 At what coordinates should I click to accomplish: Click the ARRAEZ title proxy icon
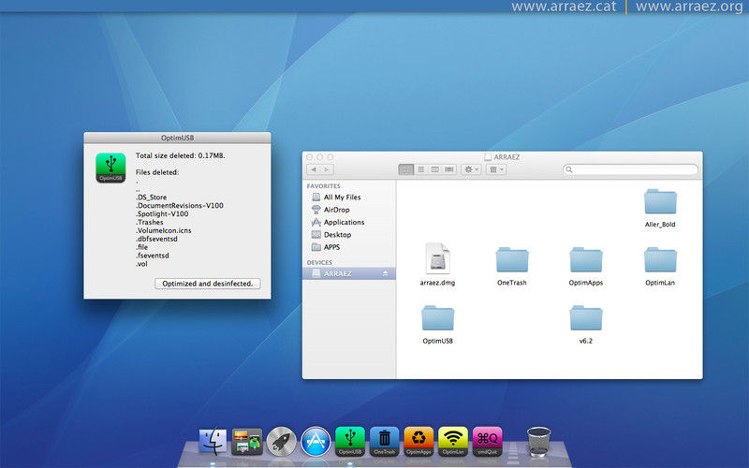(x=488, y=157)
